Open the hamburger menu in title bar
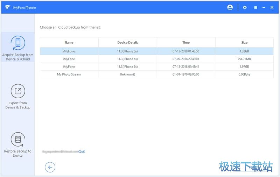Image resolution: width=280 pixels, height=177 pixels. coord(255,7)
